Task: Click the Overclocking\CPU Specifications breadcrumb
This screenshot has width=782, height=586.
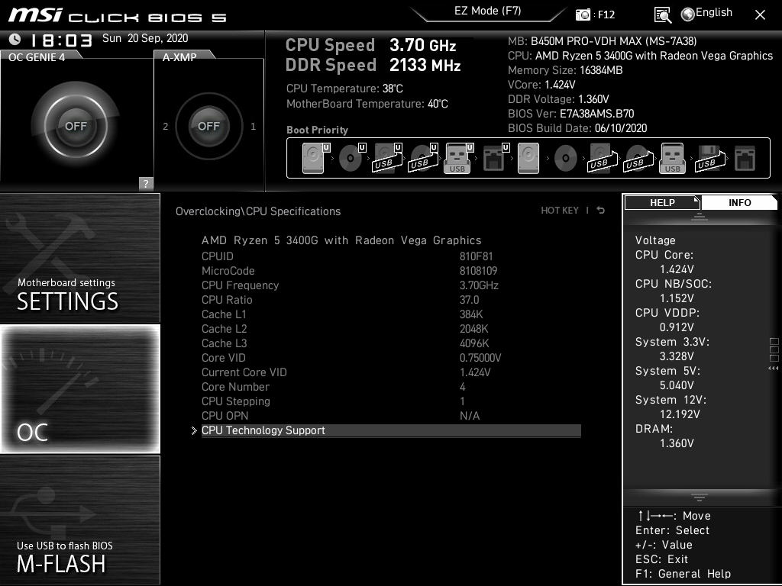Action: coord(258,211)
